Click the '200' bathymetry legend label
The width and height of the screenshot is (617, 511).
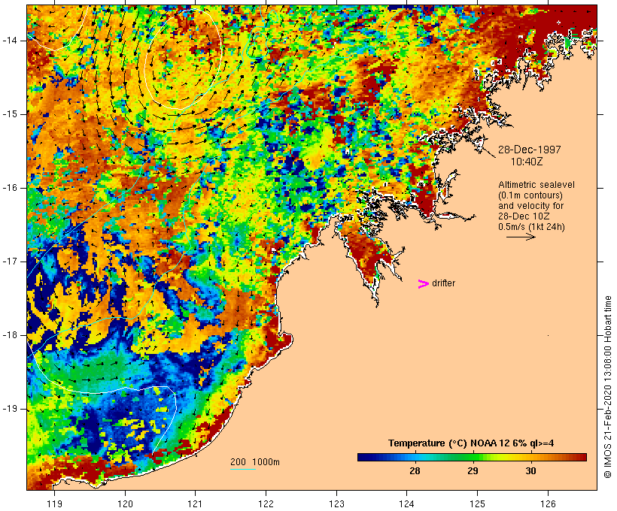pyautogui.click(x=238, y=462)
